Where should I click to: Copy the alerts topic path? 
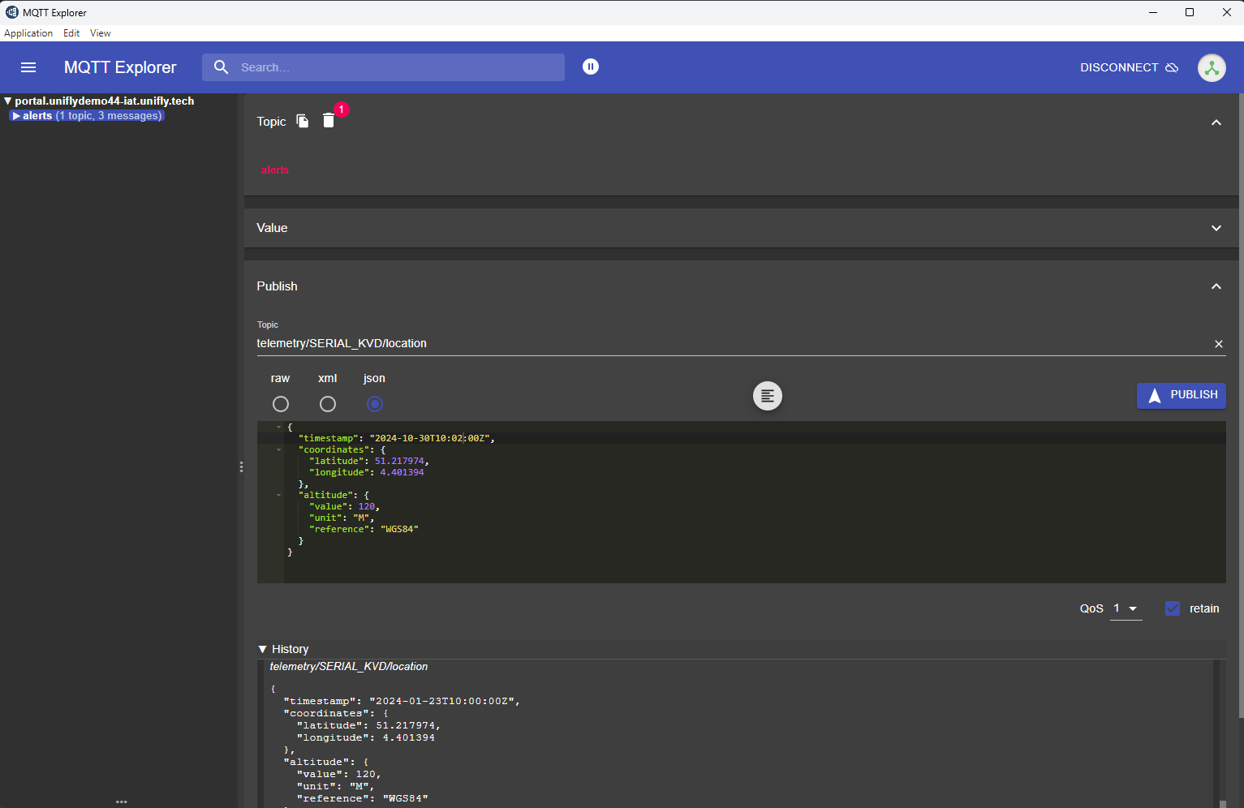(302, 120)
